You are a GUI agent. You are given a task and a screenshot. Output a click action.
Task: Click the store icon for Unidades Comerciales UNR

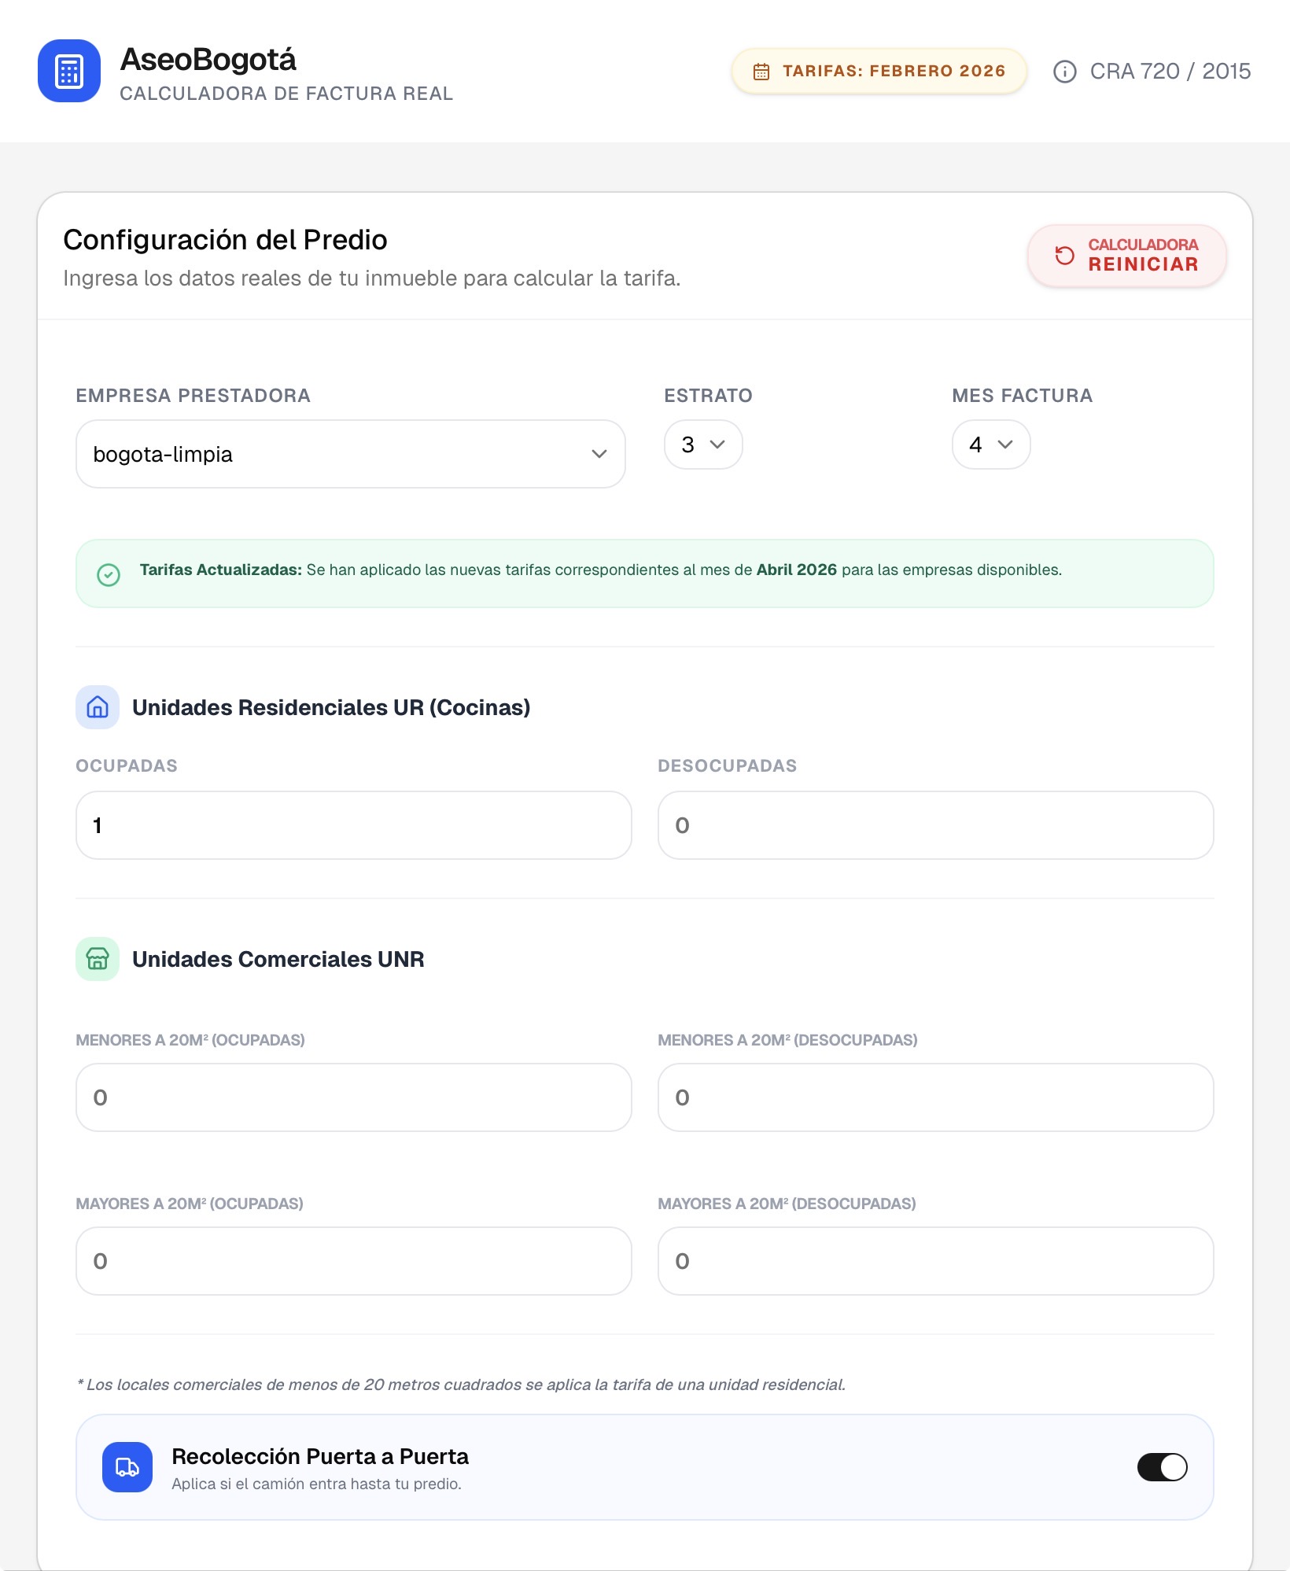click(x=96, y=959)
